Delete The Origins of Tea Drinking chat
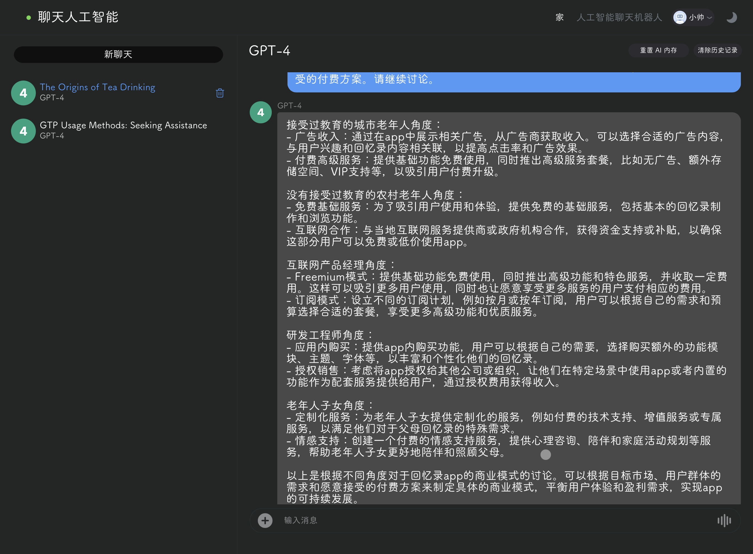753x554 pixels. (220, 93)
